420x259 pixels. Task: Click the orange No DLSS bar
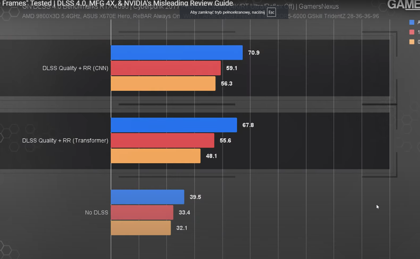(141, 228)
